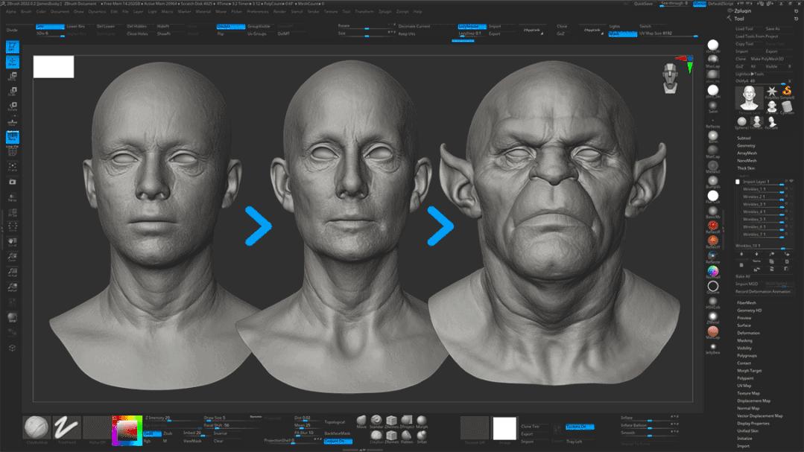Click the Move icon on the bottom shelf
804x452 pixels.
[361, 421]
